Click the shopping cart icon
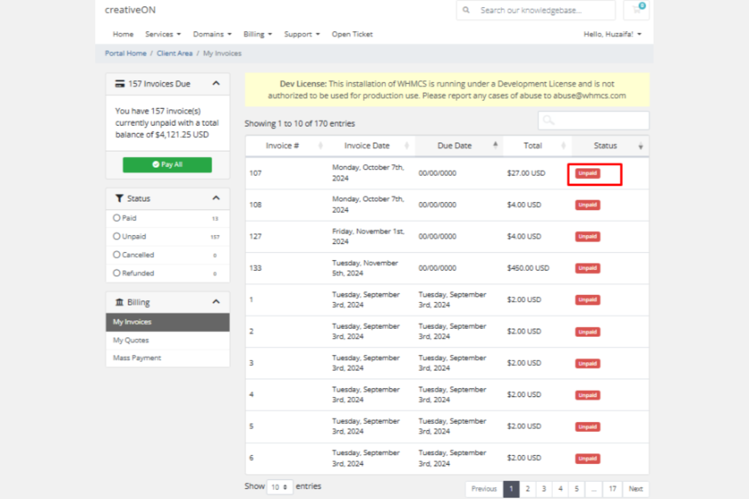Viewport: 749px width, 499px height. pyautogui.click(x=636, y=10)
